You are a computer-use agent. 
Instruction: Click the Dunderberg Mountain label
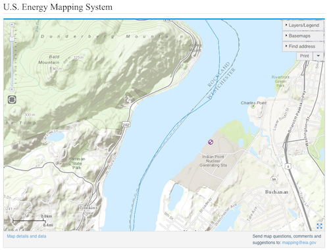pyautogui.click(x=112, y=36)
